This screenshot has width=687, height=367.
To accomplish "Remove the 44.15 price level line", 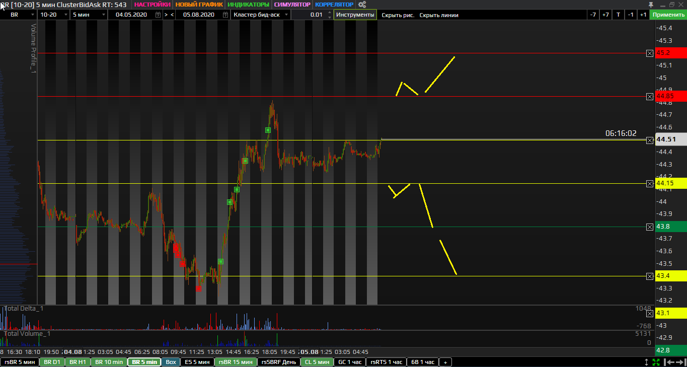I will (x=649, y=183).
